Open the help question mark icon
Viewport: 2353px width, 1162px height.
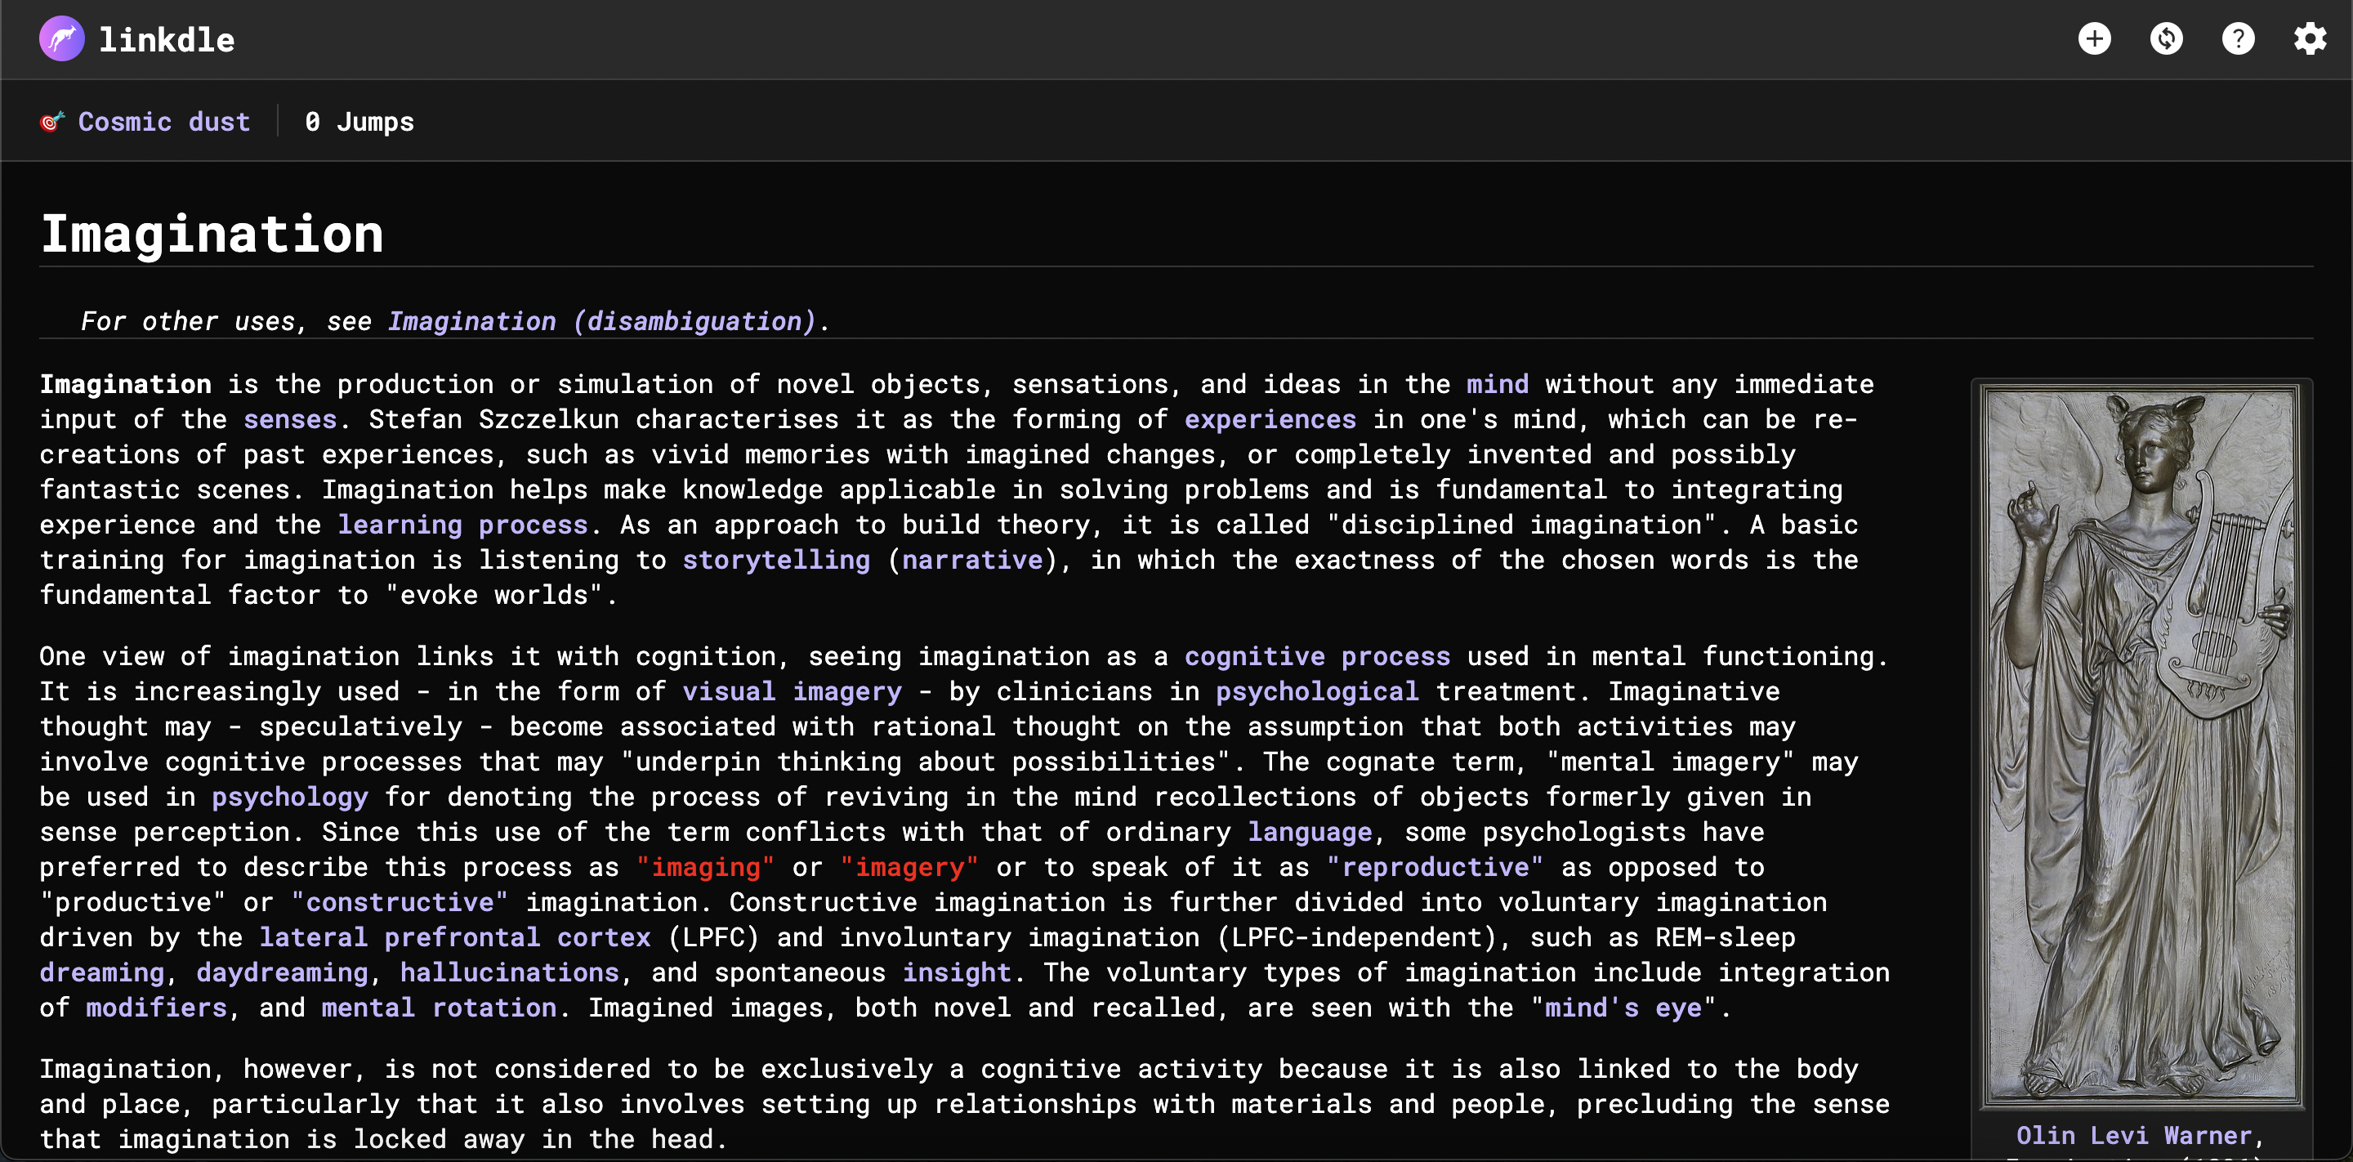pyautogui.click(x=2238, y=39)
